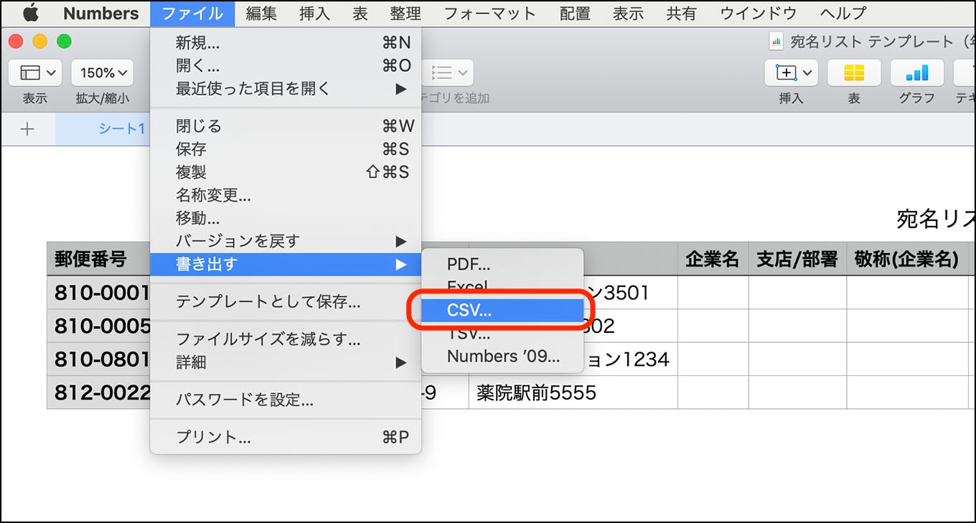Select the cell 薬院駅前5555

coord(573,392)
